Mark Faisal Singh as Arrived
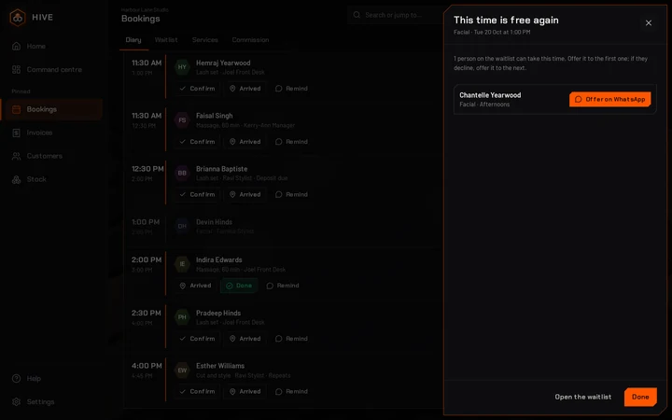 point(245,142)
